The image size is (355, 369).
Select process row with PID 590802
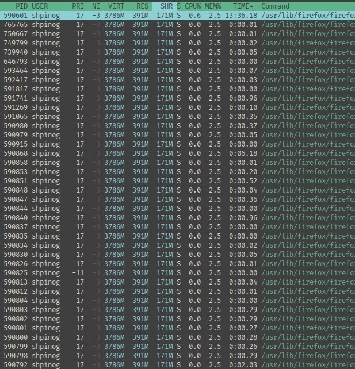click(x=177, y=318)
